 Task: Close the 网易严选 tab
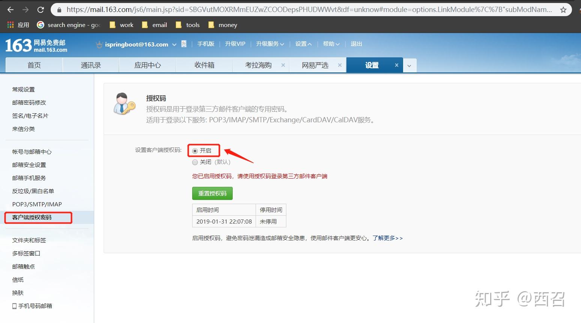[340, 65]
